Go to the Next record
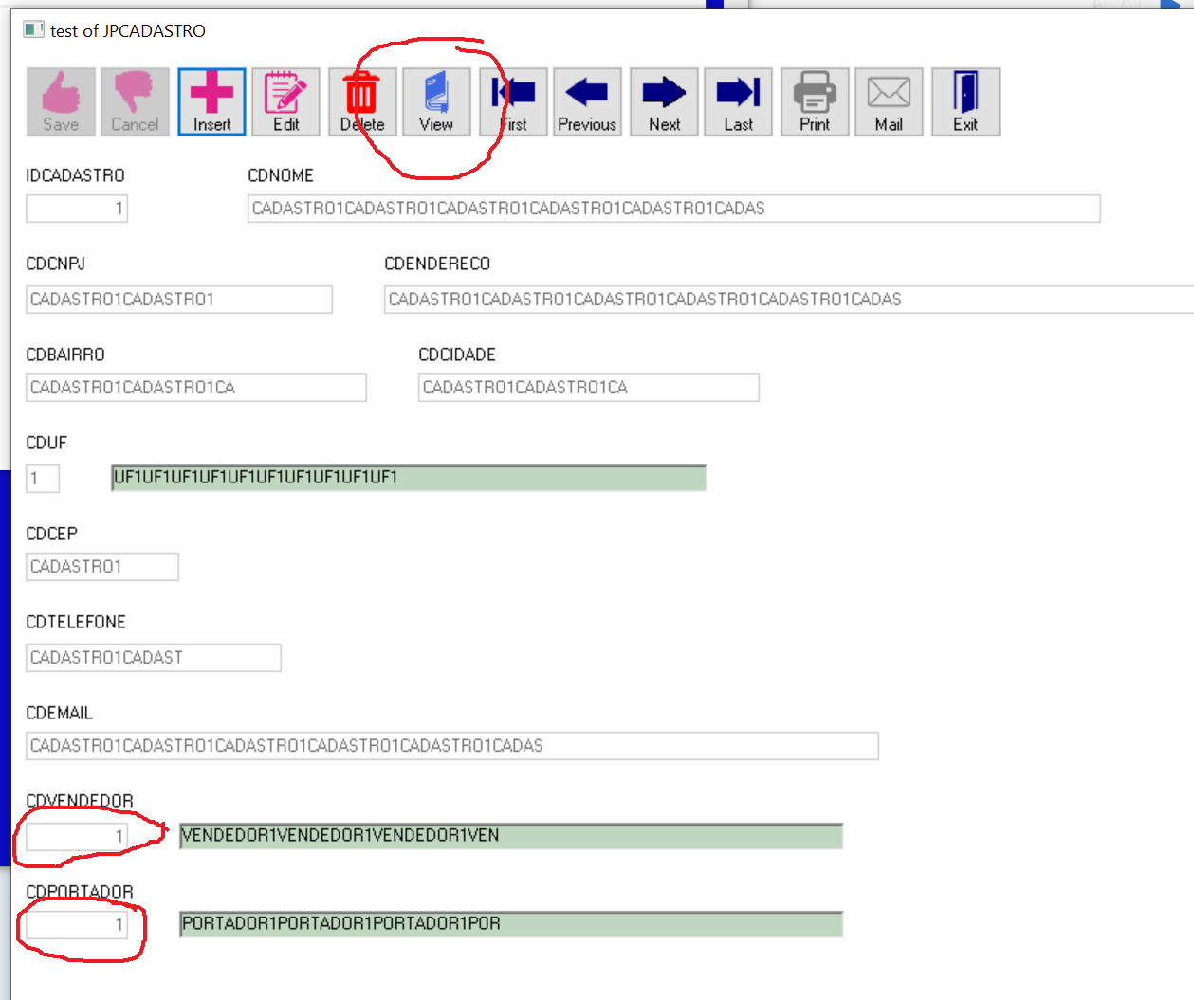This screenshot has width=1194, height=1000. [x=664, y=101]
